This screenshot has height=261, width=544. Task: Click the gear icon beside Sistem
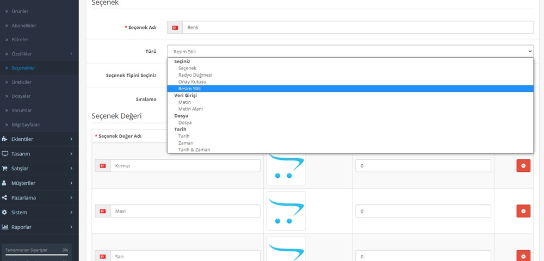5,213
